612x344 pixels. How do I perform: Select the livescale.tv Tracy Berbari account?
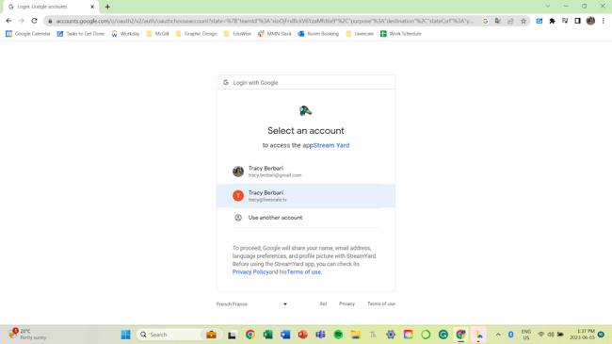(x=306, y=196)
